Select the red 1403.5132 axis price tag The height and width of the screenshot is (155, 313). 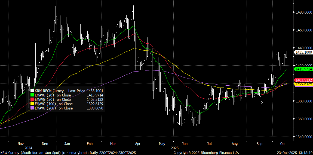[x=303, y=80]
